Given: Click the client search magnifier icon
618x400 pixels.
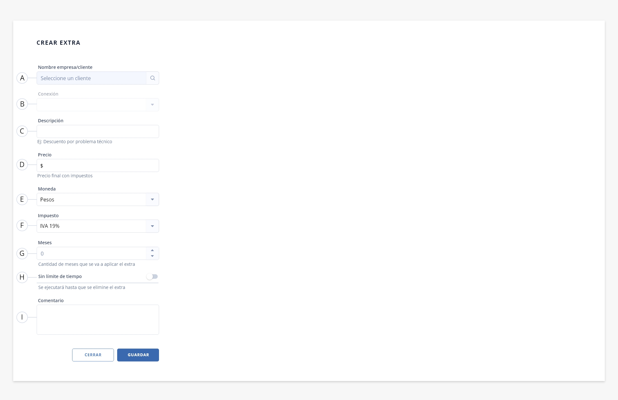Looking at the screenshot, I should [153, 78].
